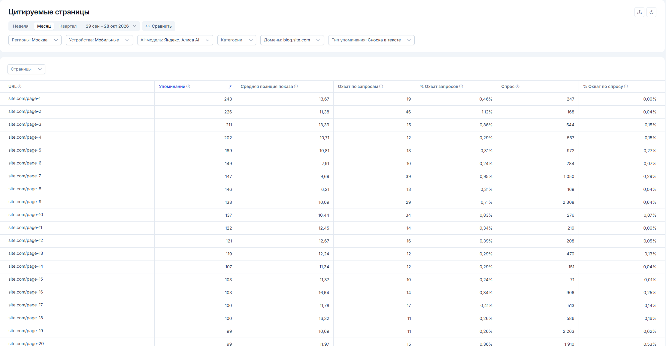Click demand value 2 308 in page-9 row
Image resolution: width=666 pixels, height=346 pixels.
568,202
